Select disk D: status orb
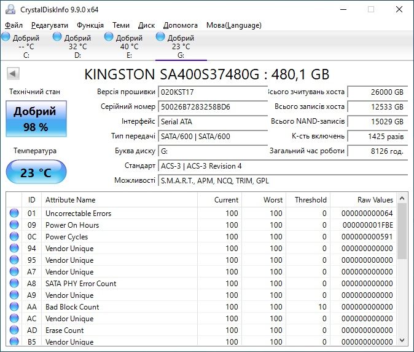The width and height of the screenshot is (414, 352). pyautogui.click(x=57, y=37)
